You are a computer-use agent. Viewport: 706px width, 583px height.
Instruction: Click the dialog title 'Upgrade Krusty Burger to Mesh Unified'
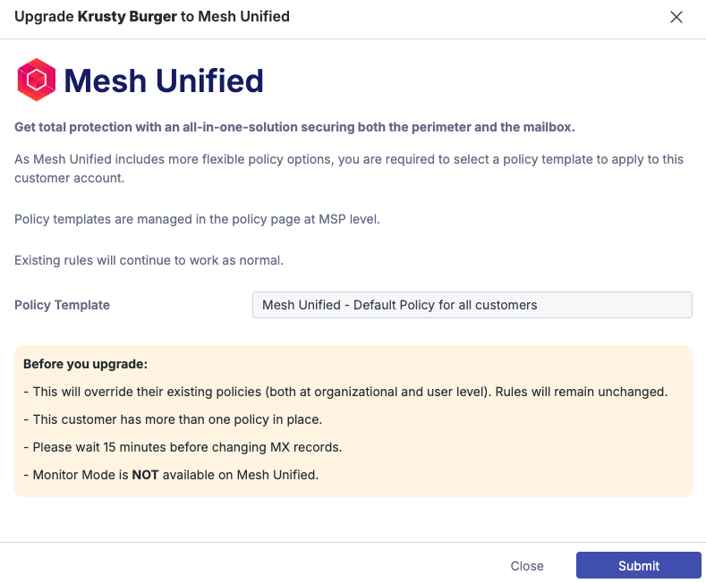(151, 17)
